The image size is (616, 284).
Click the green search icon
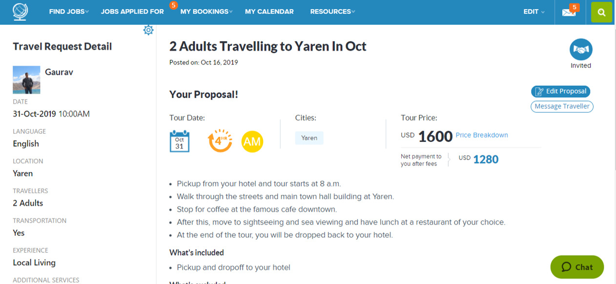pos(601,13)
